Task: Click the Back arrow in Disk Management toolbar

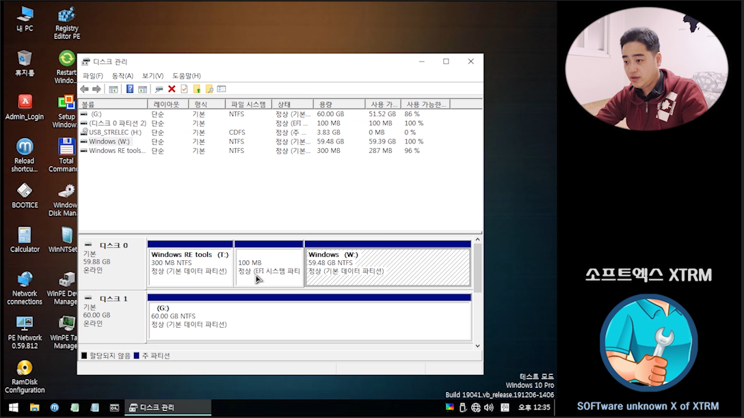Action: click(85, 89)
